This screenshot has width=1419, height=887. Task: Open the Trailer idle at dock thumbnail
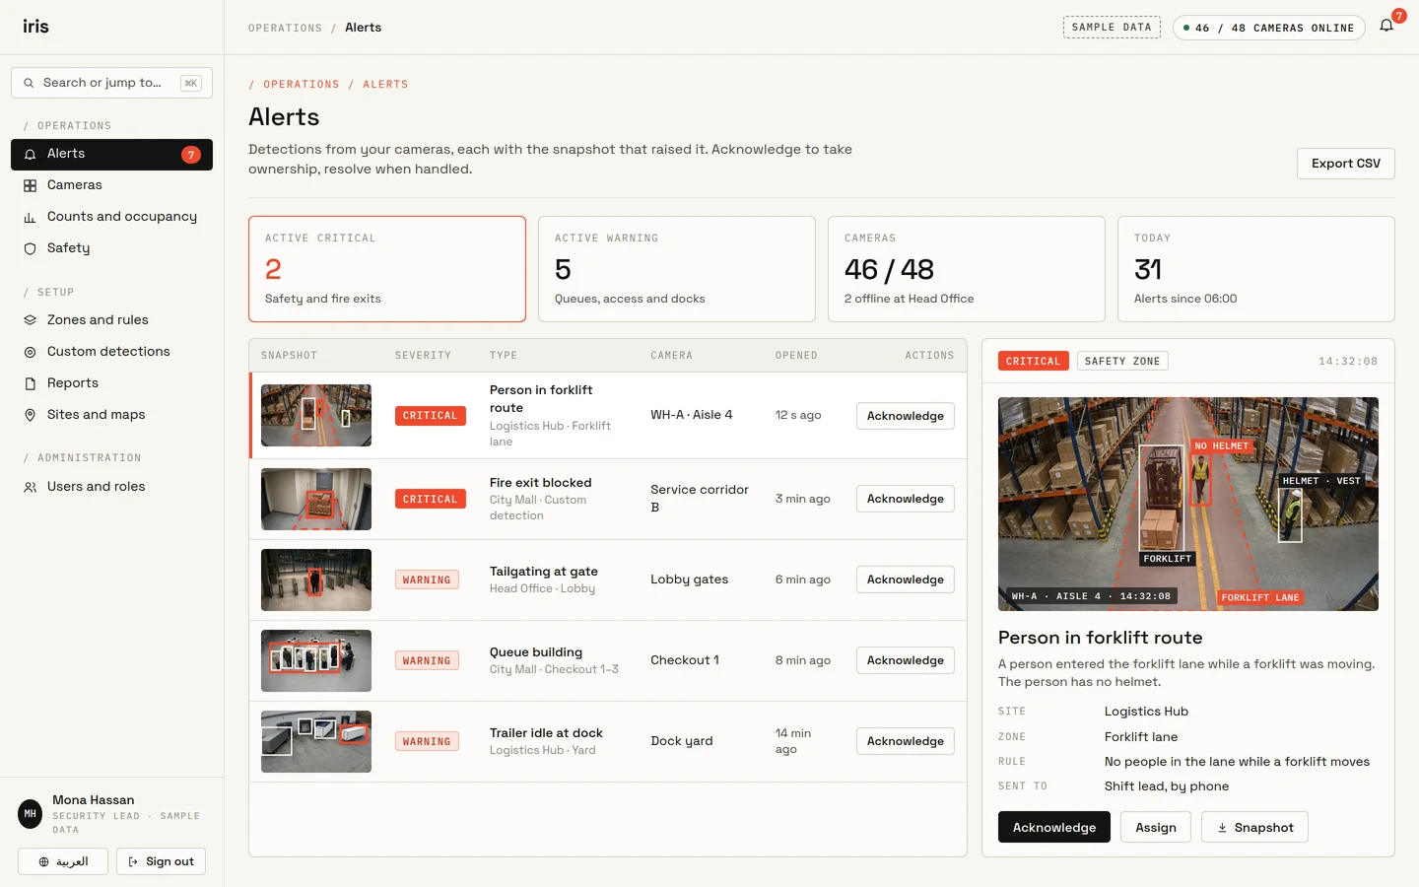pyautogui.click(x=316, y=741)
